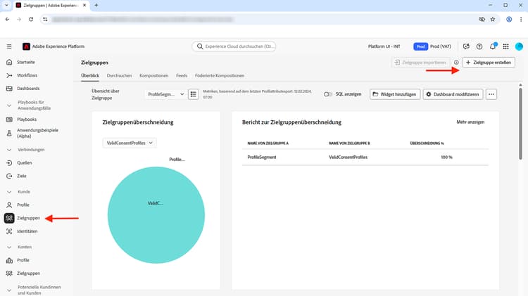Open Identitäten in the sidebar
528x296 pixels.
[27, 231]
